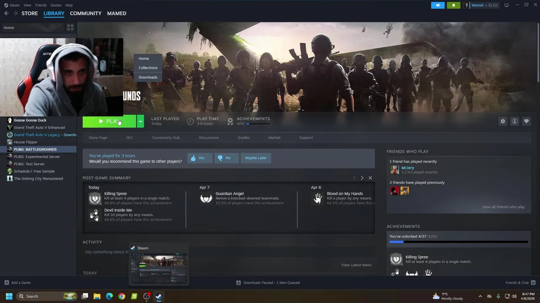Show next post-game summary page
Viewport: 540px width, 303px height.
[x=362, y=178]
